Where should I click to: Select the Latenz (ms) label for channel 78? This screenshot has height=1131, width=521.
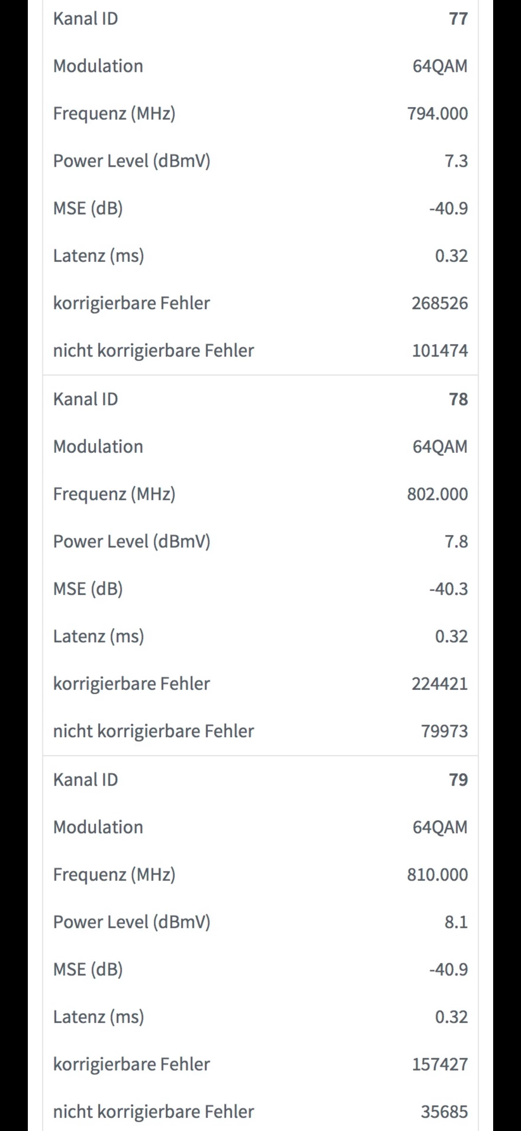(99, 637)
